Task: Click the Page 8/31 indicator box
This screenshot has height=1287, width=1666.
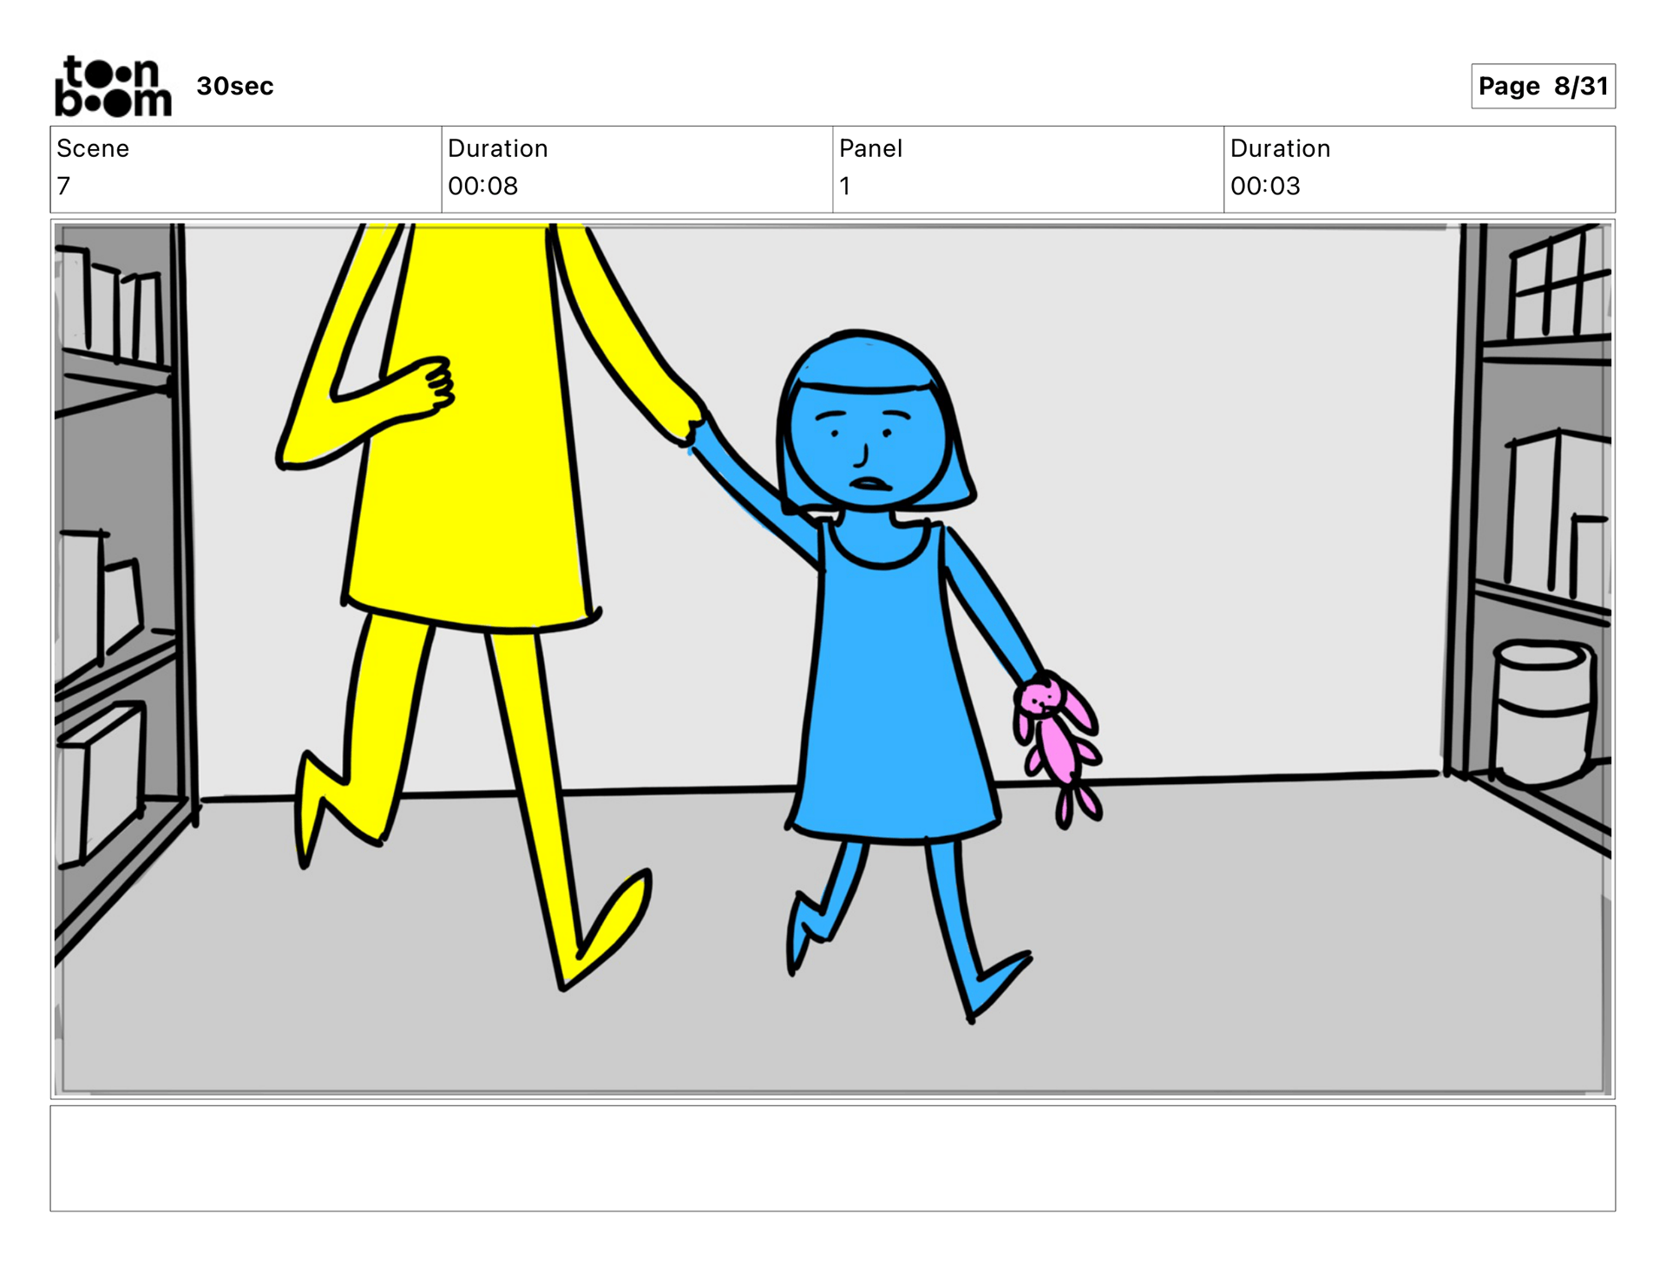Action: (x=1542, y=86)
